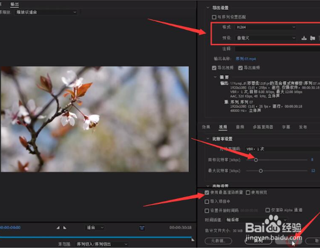Open the source scaling 缩放以适合 dropdown

(46, 12)
